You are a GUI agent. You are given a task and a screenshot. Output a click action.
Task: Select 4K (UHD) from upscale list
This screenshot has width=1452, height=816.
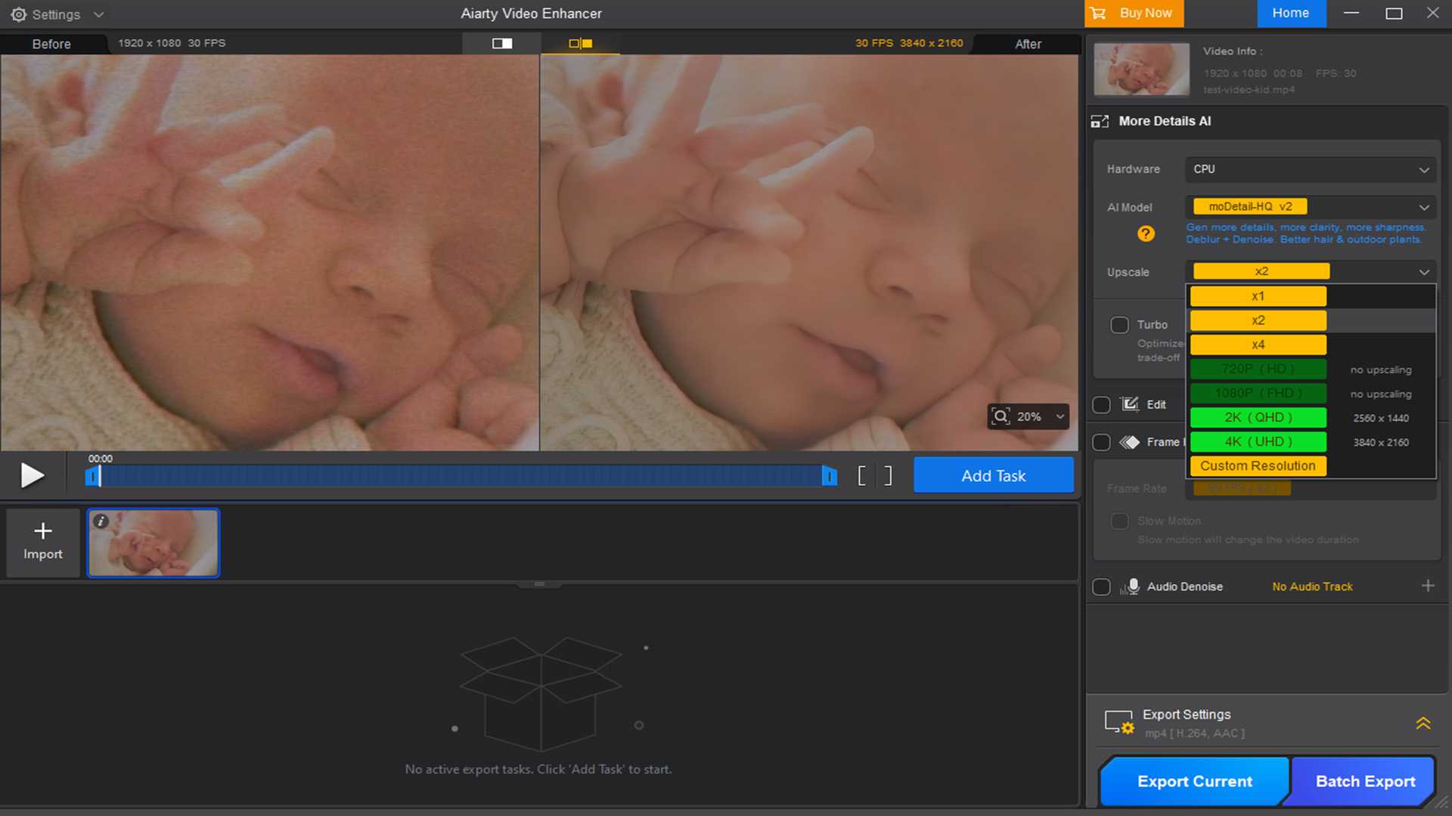(1258, 441)
